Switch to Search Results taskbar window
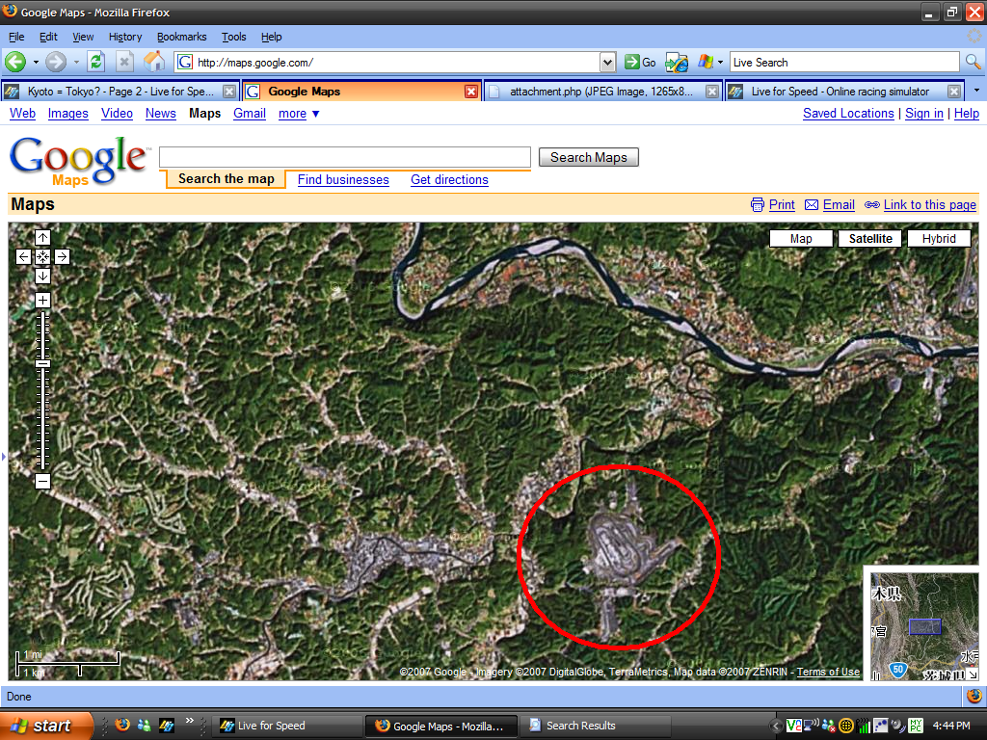Screen dimensions: 987x740 coord(595,727)
